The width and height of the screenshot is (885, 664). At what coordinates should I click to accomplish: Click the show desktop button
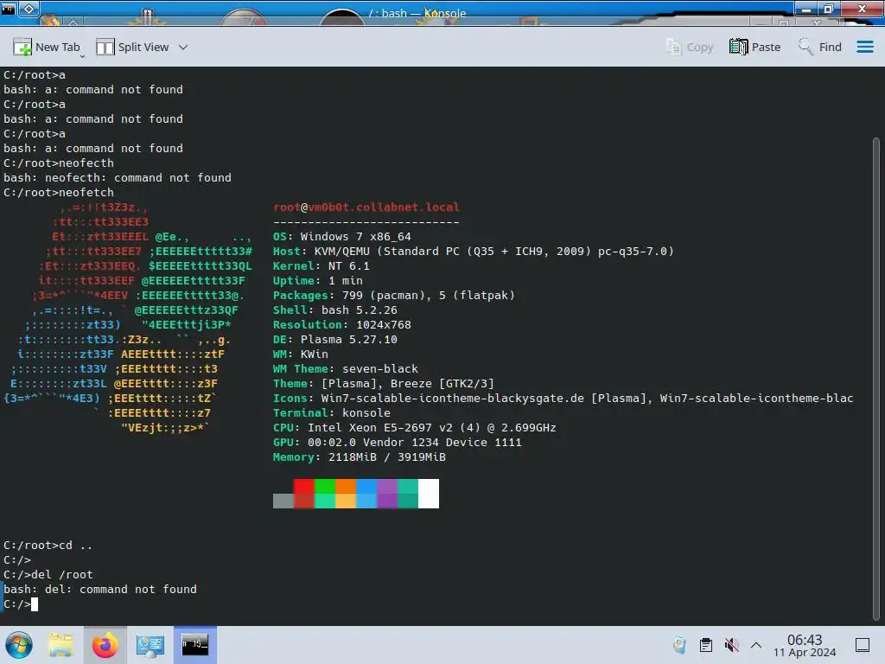(863, 645)
